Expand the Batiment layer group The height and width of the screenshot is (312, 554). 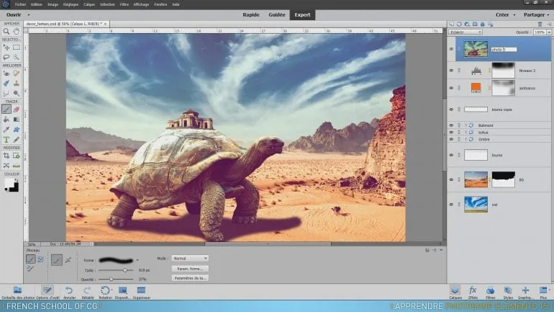[x=466, y=125]
